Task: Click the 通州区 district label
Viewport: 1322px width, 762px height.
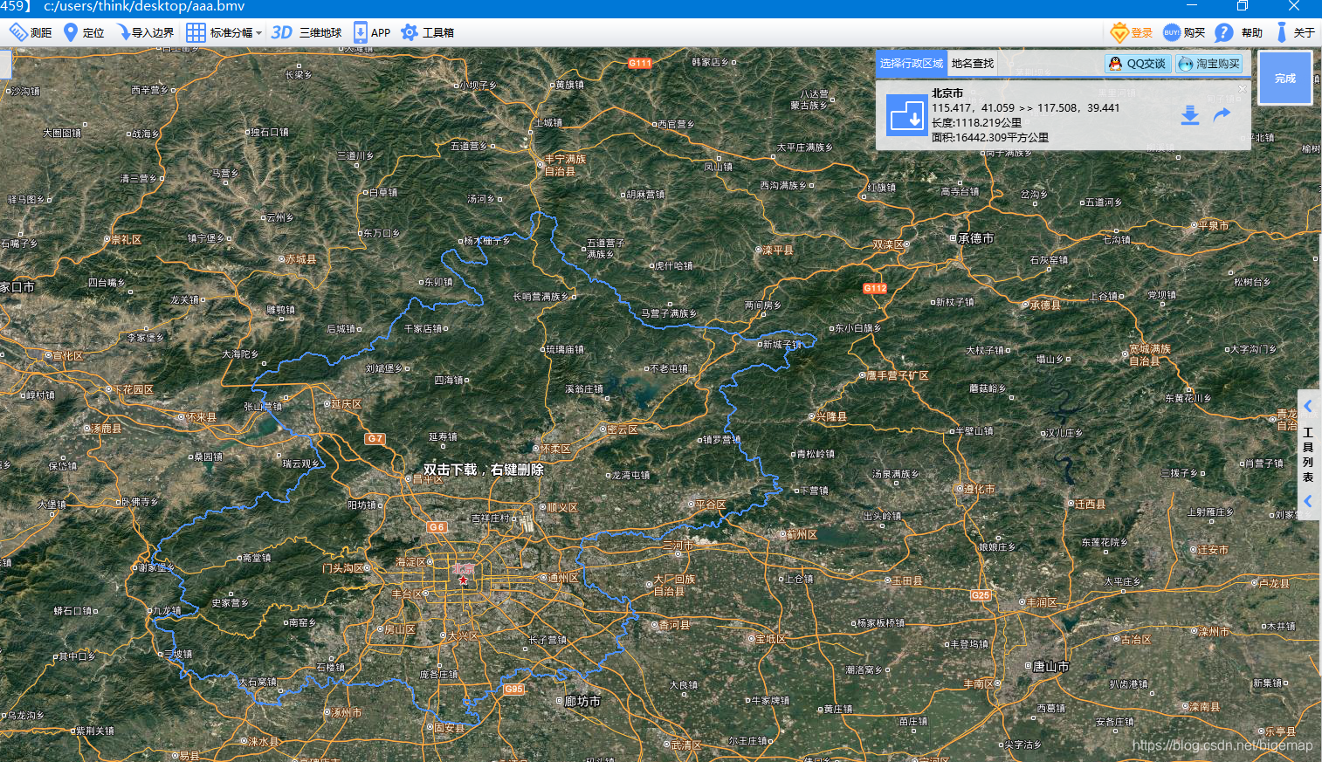Action: pyautogui.click(x=562, y=578)
